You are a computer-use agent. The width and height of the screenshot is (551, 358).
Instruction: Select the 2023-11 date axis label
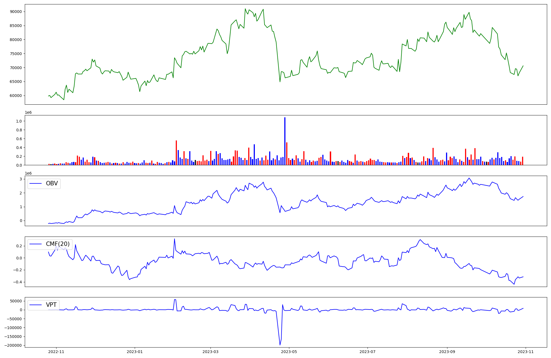526,352
